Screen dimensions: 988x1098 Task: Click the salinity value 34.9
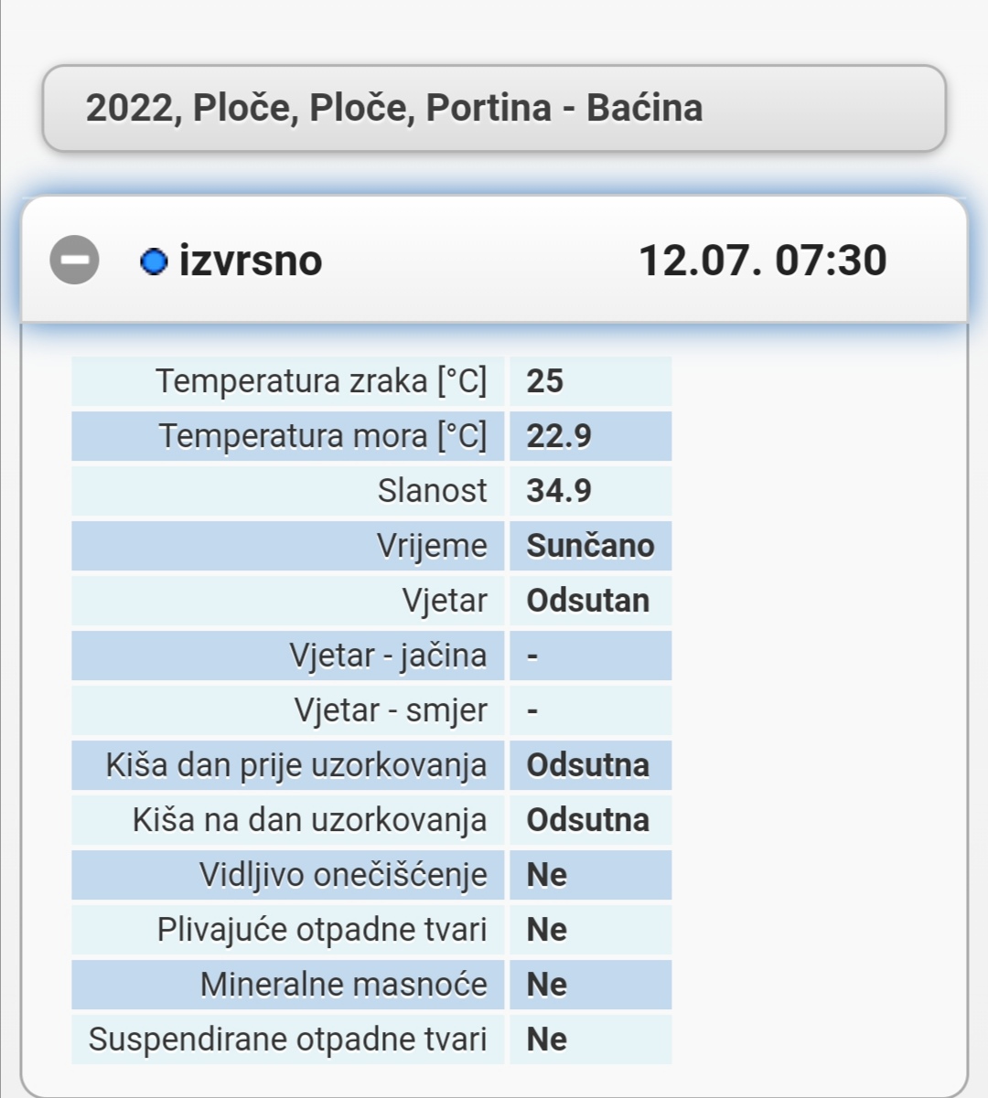pyautogui.click(x=559, y=491)
